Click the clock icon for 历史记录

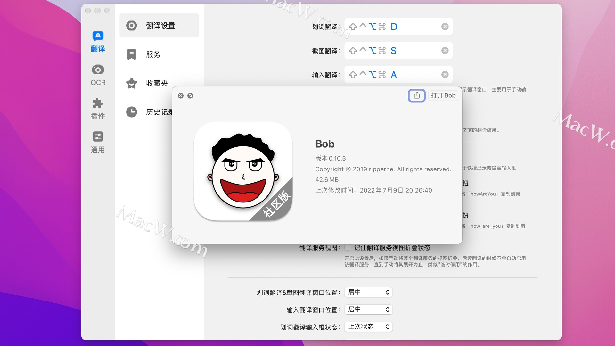132,112
